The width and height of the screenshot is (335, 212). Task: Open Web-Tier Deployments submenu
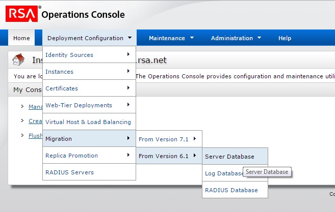coord(89,105)
